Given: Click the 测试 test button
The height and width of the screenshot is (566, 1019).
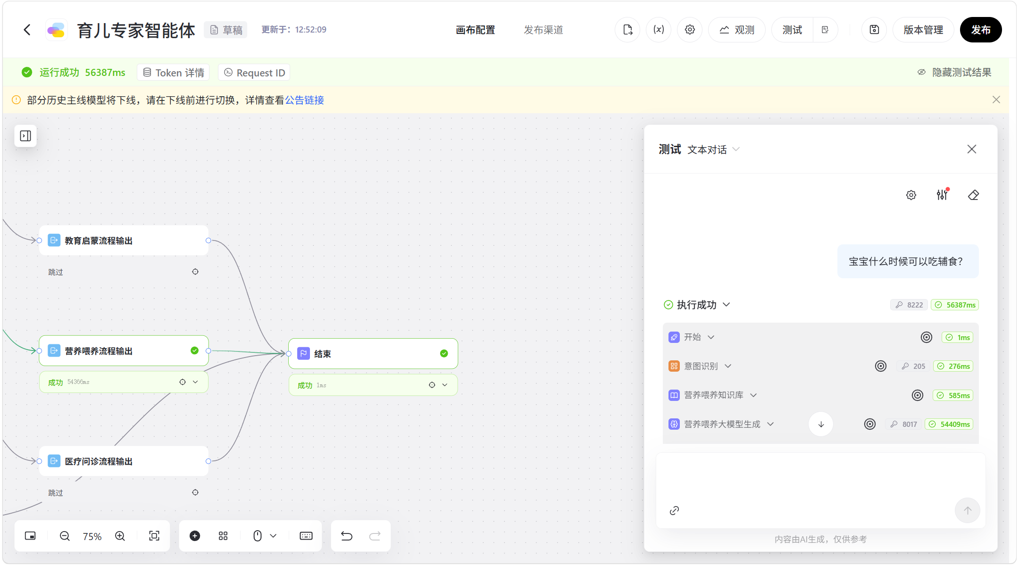Looking at the screenshot, I should (793, 30).
